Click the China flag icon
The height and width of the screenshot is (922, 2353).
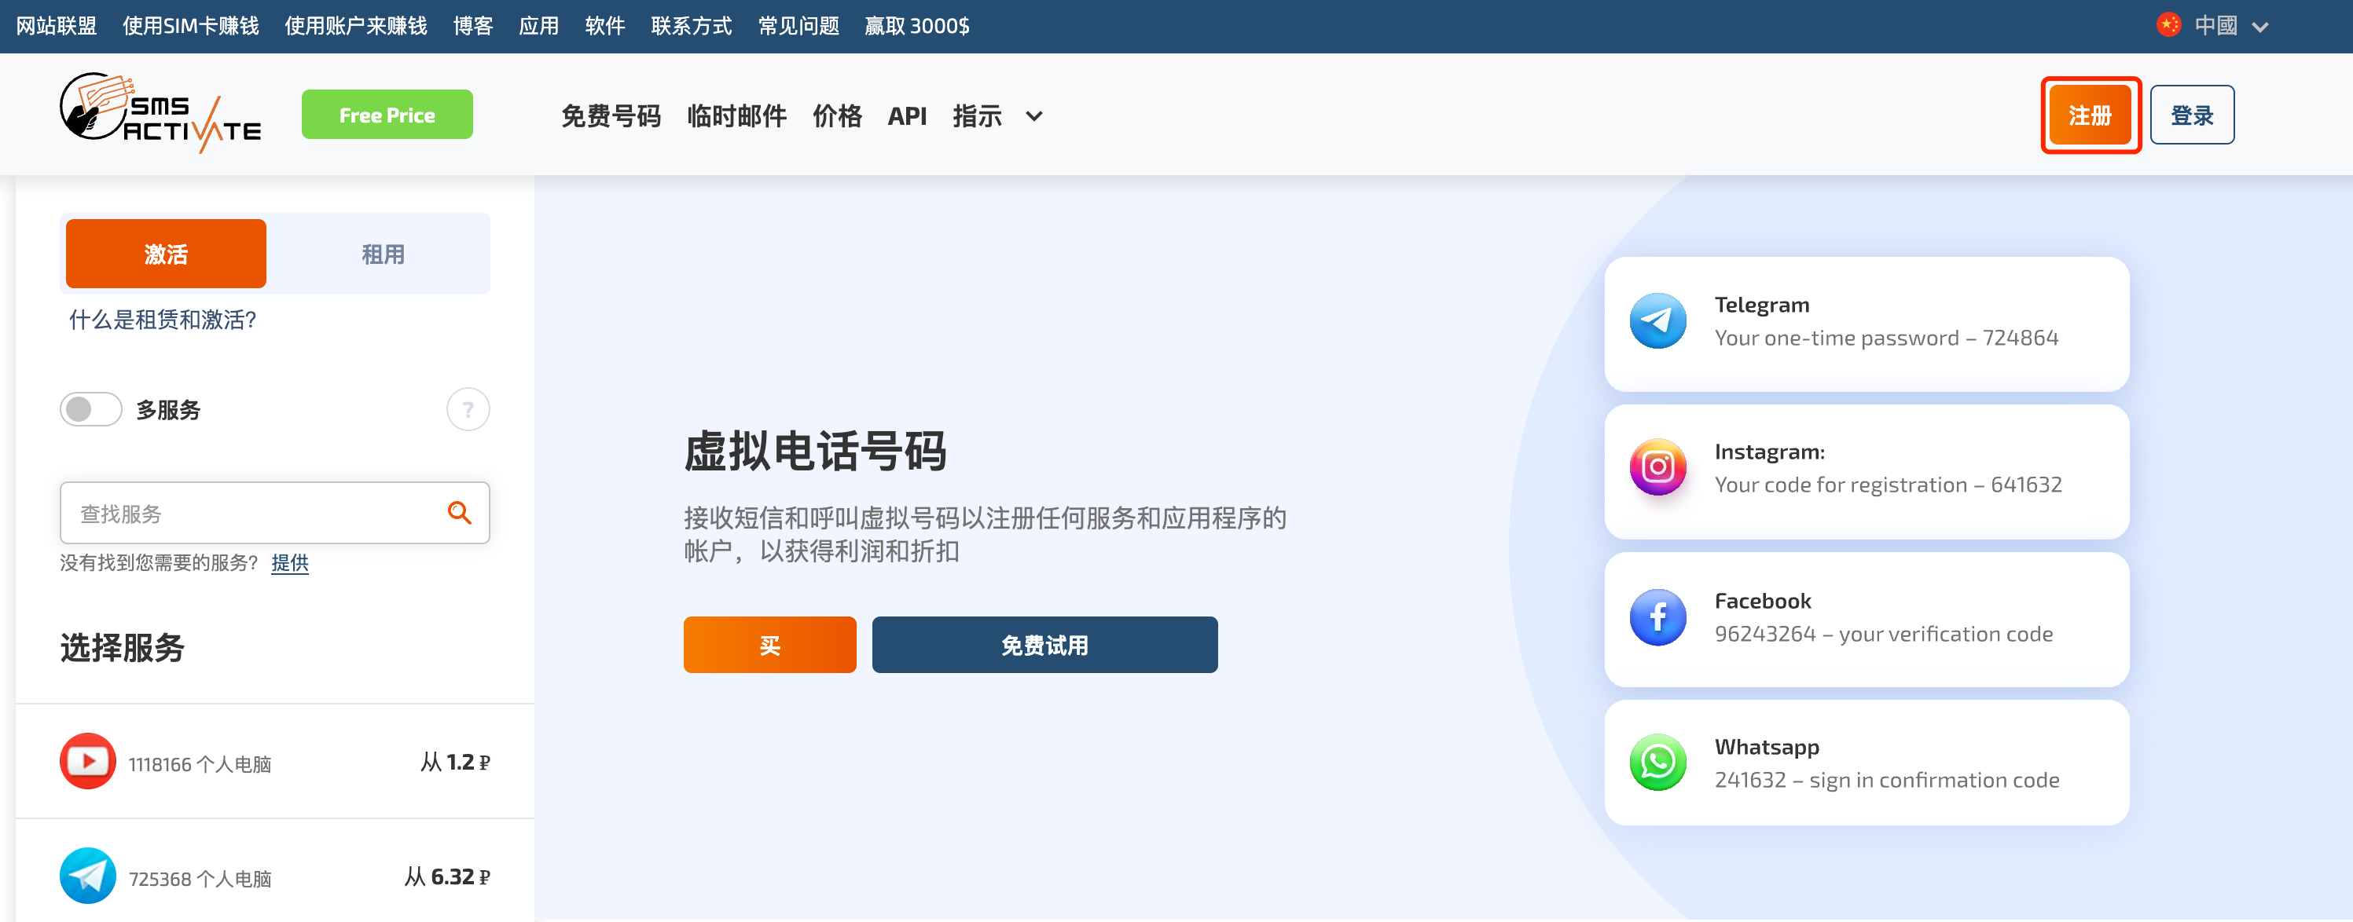pyautogui.click(x=2168, y=24)
